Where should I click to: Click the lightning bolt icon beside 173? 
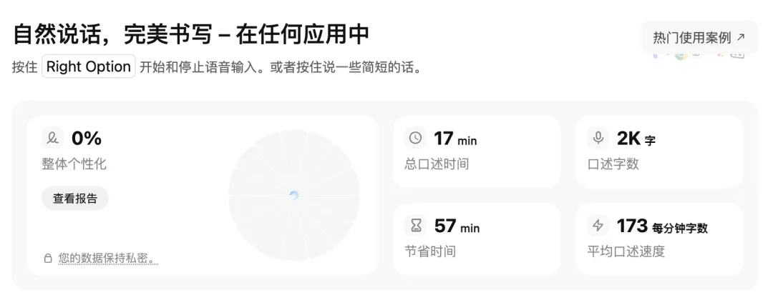(x=598, y=226)
